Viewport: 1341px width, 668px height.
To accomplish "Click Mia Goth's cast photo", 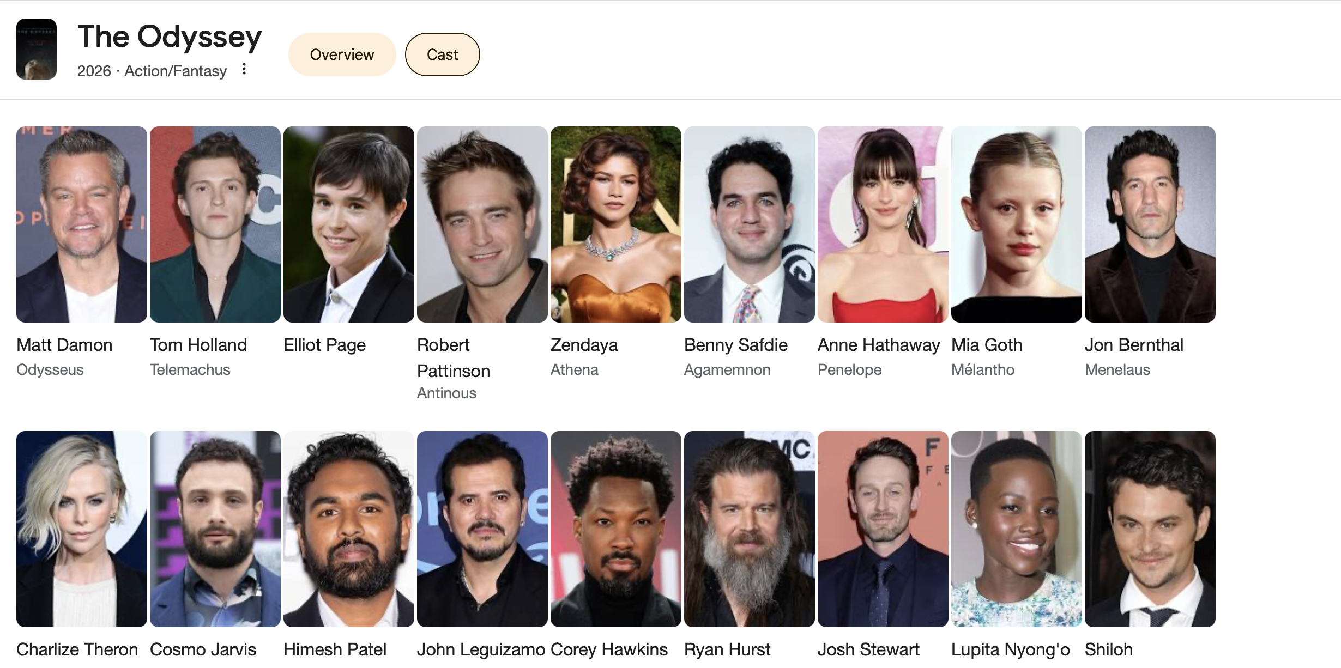I will (x=1017, y=224).
